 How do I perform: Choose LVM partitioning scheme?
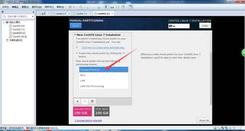coord(104,81)
